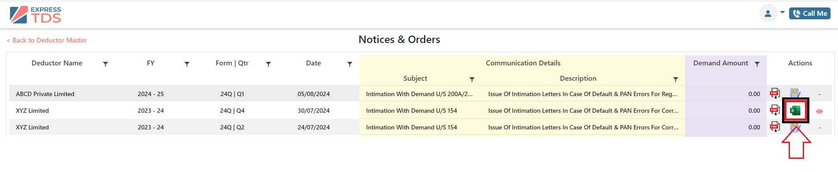Image resolution: width=838 pixels, height=172 pixels.
Task: Toggle the red eye view icon for XYZ Limited
Action: pyautogui.click(x=820, y=111)
